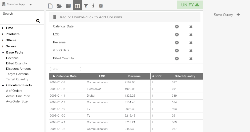Remove the Revenue column
Viewport: 250px width, 132px height.
click(x=191, y=43)
